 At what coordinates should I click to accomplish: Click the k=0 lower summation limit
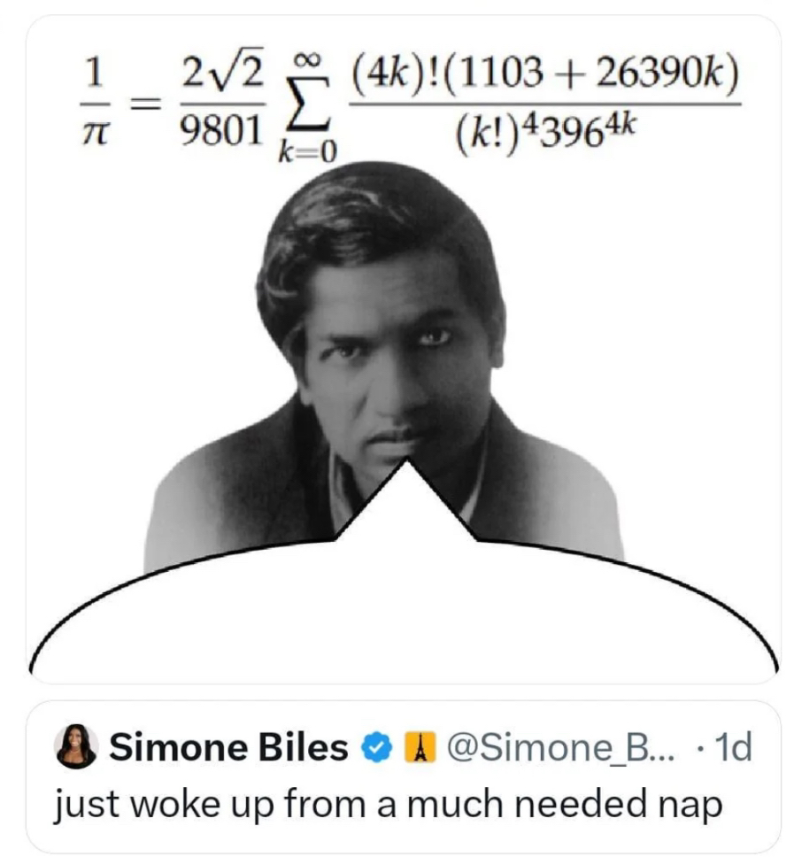point(307,152)
